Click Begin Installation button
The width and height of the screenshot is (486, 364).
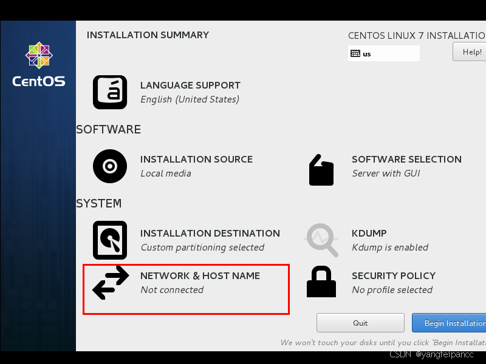tap(449, 323)
